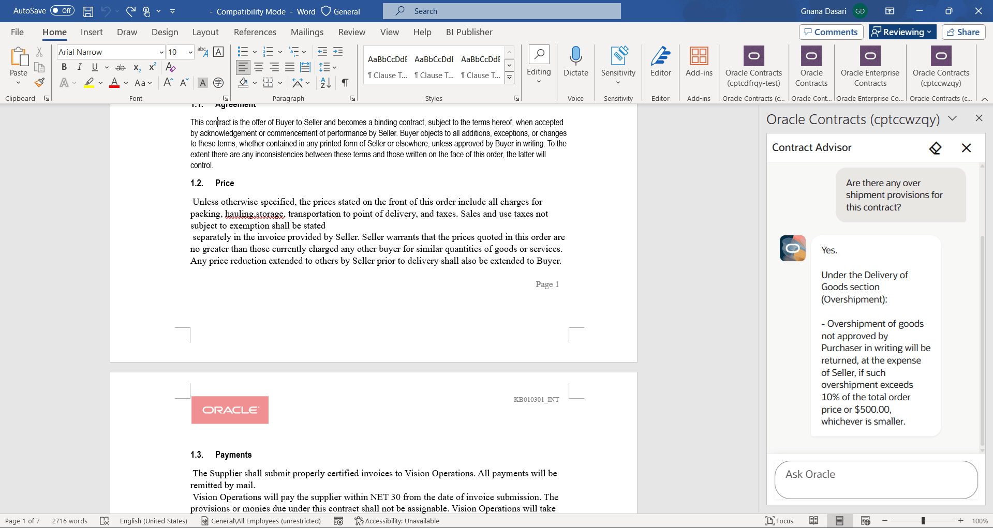Click the Share button

pos(963,32)
